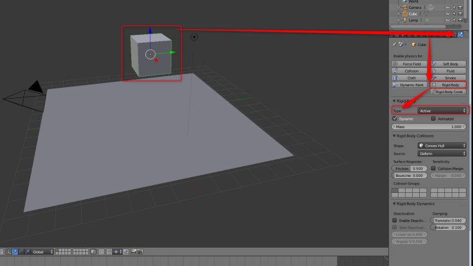This screenshot has width=473, height=266.
Task: Click the camera data icon in Camera row
Action: click(x=431, y=7)
